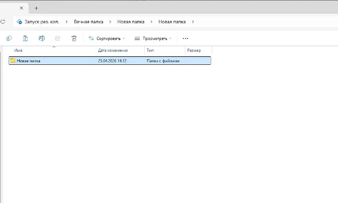The image size is (338, 203).
Task: Open a new Explorer tab
Action: click(x=36, y=8)
